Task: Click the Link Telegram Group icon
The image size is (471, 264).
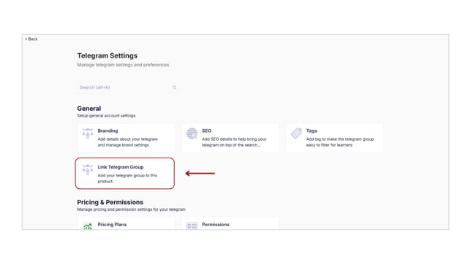Action: point(88,170)
